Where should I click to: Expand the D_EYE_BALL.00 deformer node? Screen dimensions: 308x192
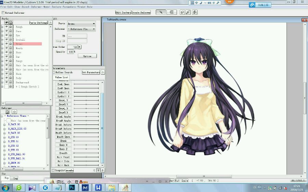coord(4,154)
